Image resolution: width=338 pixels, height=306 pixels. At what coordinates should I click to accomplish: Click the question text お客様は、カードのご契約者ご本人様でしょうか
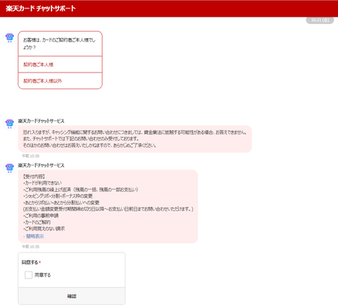(59, 44)
